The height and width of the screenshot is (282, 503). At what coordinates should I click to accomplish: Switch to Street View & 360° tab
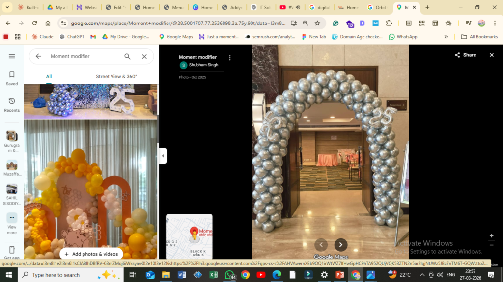point(116,76)
